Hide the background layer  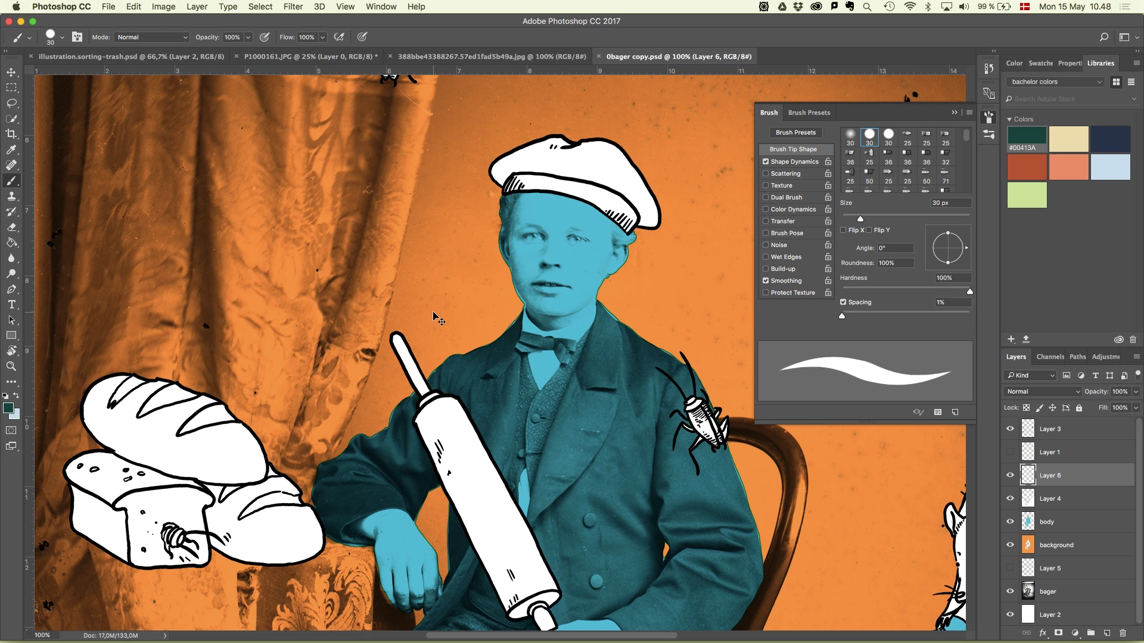(x=1010, y=545)
